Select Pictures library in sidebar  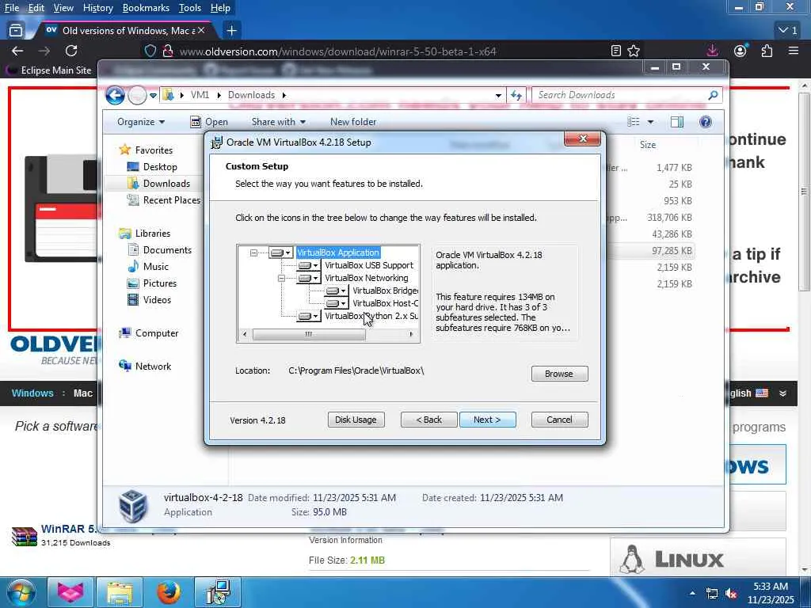coord(159,283)
